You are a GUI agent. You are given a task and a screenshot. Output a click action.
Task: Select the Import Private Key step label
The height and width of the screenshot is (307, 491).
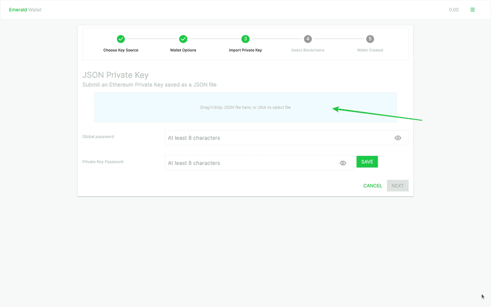(x=245, y=50)
